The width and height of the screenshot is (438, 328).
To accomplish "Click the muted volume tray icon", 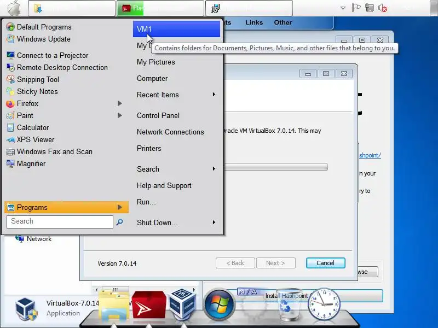I will click(x=382, y=8).
